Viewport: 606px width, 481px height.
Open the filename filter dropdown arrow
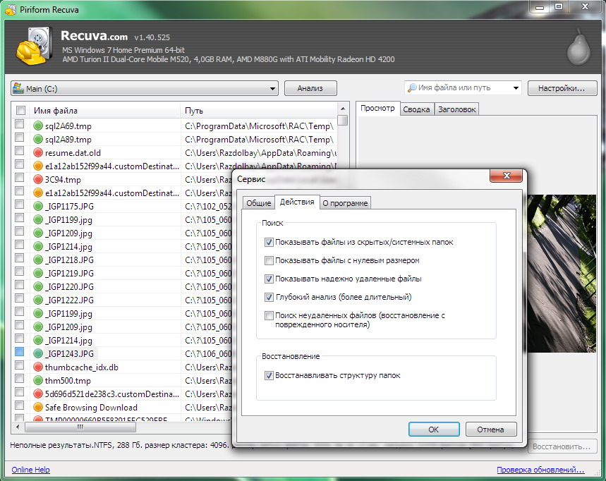pos(516,88)
